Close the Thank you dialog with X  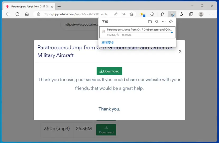coord(180,51)
